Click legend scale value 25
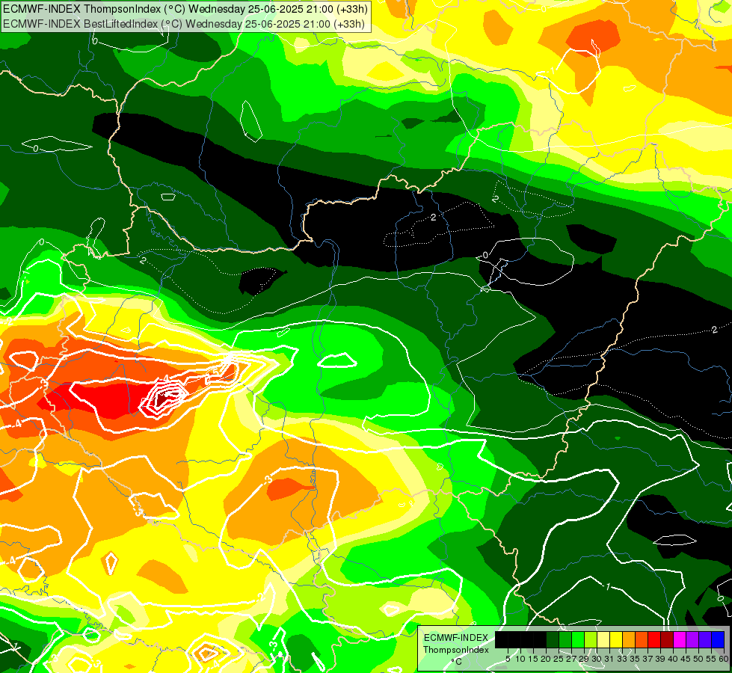Viewport: 732px width, 673px height. click(559, 659)
